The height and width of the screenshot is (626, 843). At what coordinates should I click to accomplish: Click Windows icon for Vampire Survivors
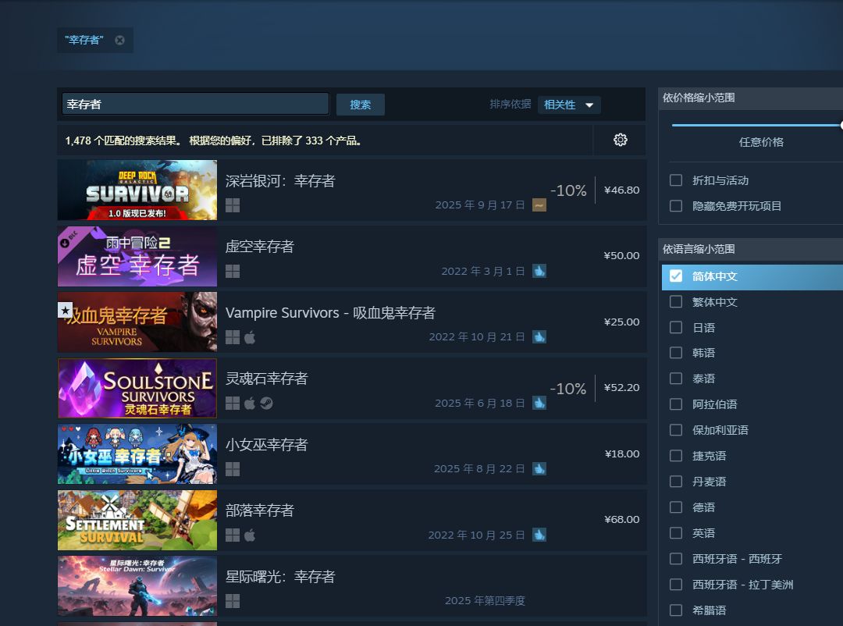click(233, 337)
